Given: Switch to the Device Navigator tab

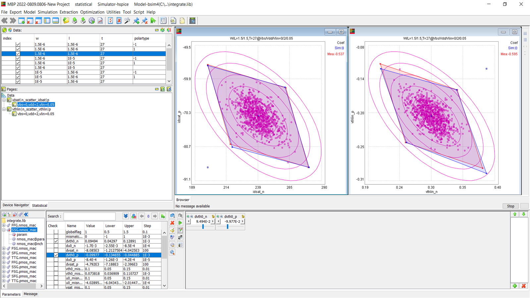Looking at the screenshot, I should click(15, 205).
